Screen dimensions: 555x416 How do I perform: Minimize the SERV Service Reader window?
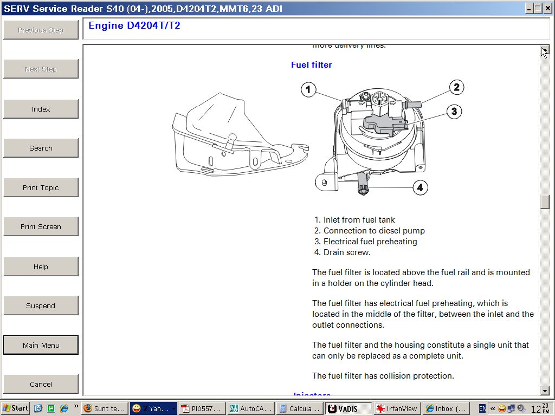pyautogui.click(x=530, y=9)
